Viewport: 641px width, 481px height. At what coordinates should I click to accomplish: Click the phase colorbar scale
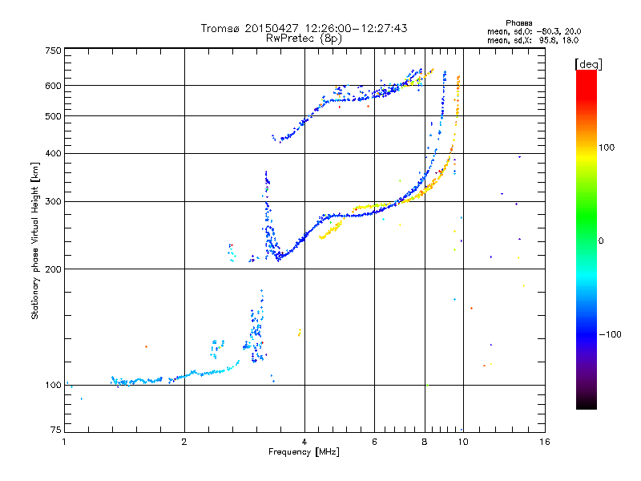tap(587, 239)
